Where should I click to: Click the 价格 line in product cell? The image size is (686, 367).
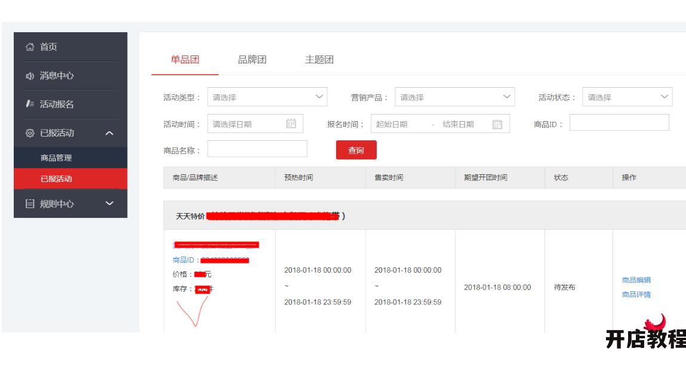click(x=192, y=275)
